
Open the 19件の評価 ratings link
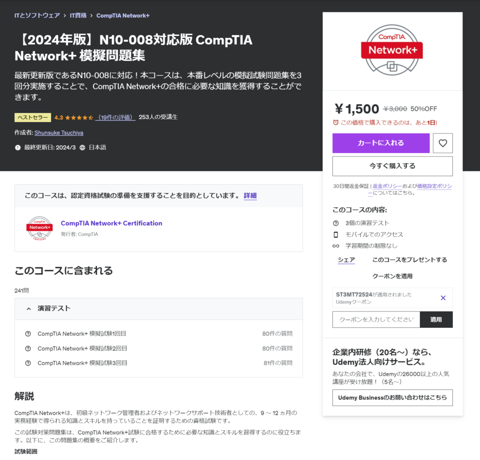click(115, 117)
